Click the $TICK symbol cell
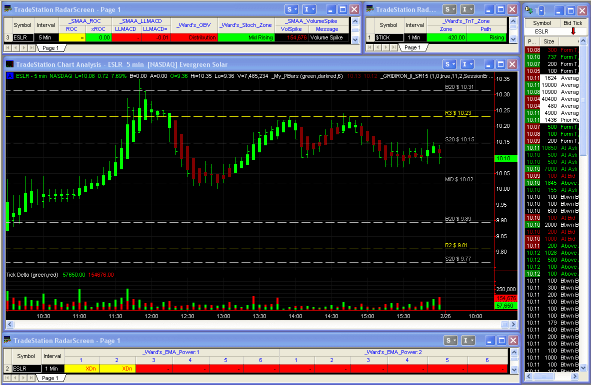Screen dimensions: 591x385 (x=388, y=37)
